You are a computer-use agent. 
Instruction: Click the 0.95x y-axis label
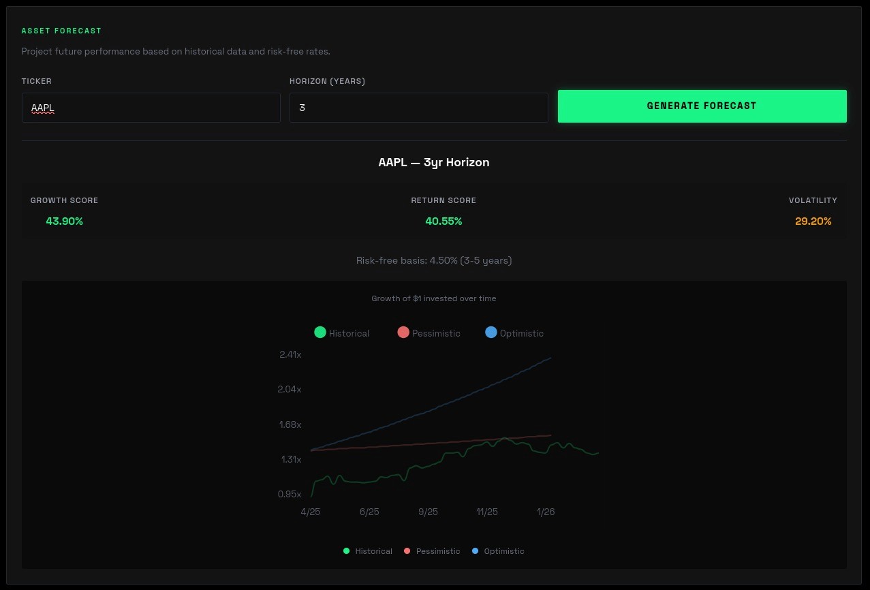(290, 494)
